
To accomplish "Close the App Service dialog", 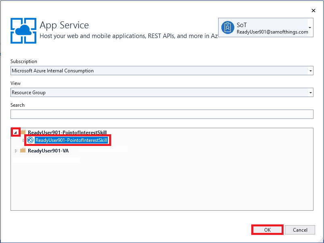I will (x=313, y=11).
